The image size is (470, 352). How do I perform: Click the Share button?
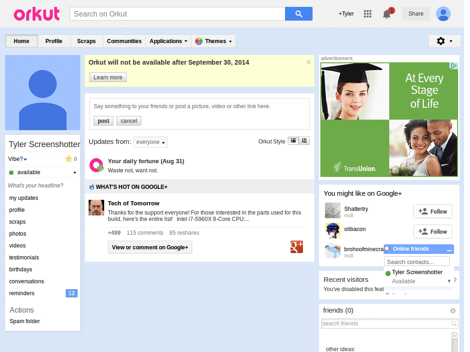[416, 14]
